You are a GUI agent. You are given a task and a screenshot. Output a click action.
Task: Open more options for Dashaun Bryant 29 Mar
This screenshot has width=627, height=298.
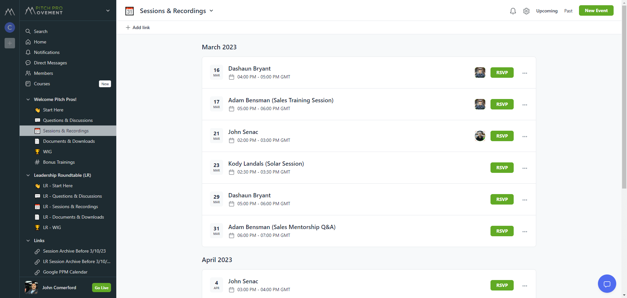pyautogui.click(x=525, y=200)
